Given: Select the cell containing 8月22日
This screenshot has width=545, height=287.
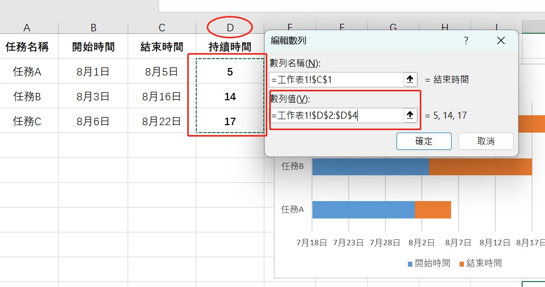Looking at the screenshot, I should (161, 121).
